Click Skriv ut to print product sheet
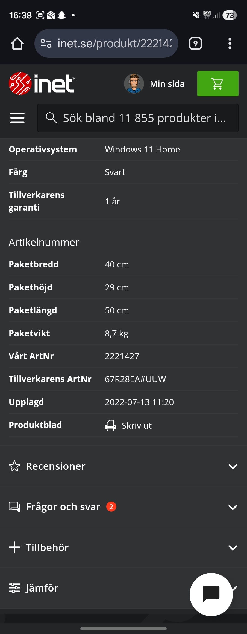This screenshot has height=634, width=247. click(136, 425)
